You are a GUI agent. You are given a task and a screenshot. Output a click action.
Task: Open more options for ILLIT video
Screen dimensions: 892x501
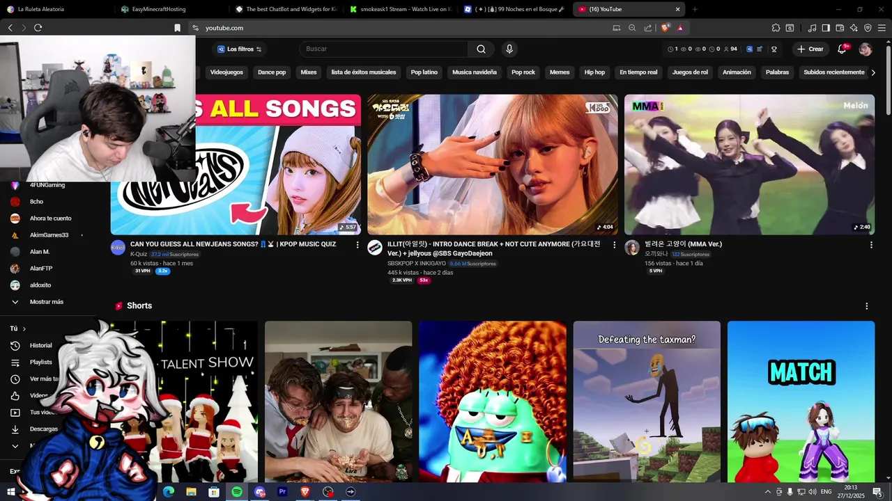614,245
